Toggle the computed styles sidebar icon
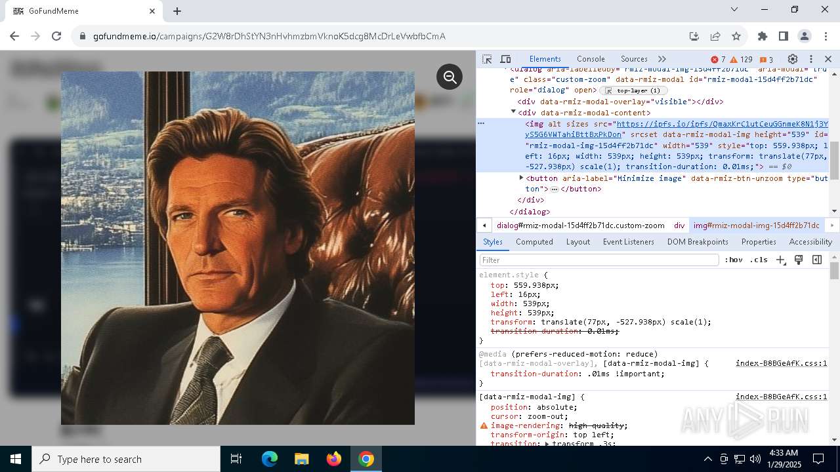 pos(817,260)
